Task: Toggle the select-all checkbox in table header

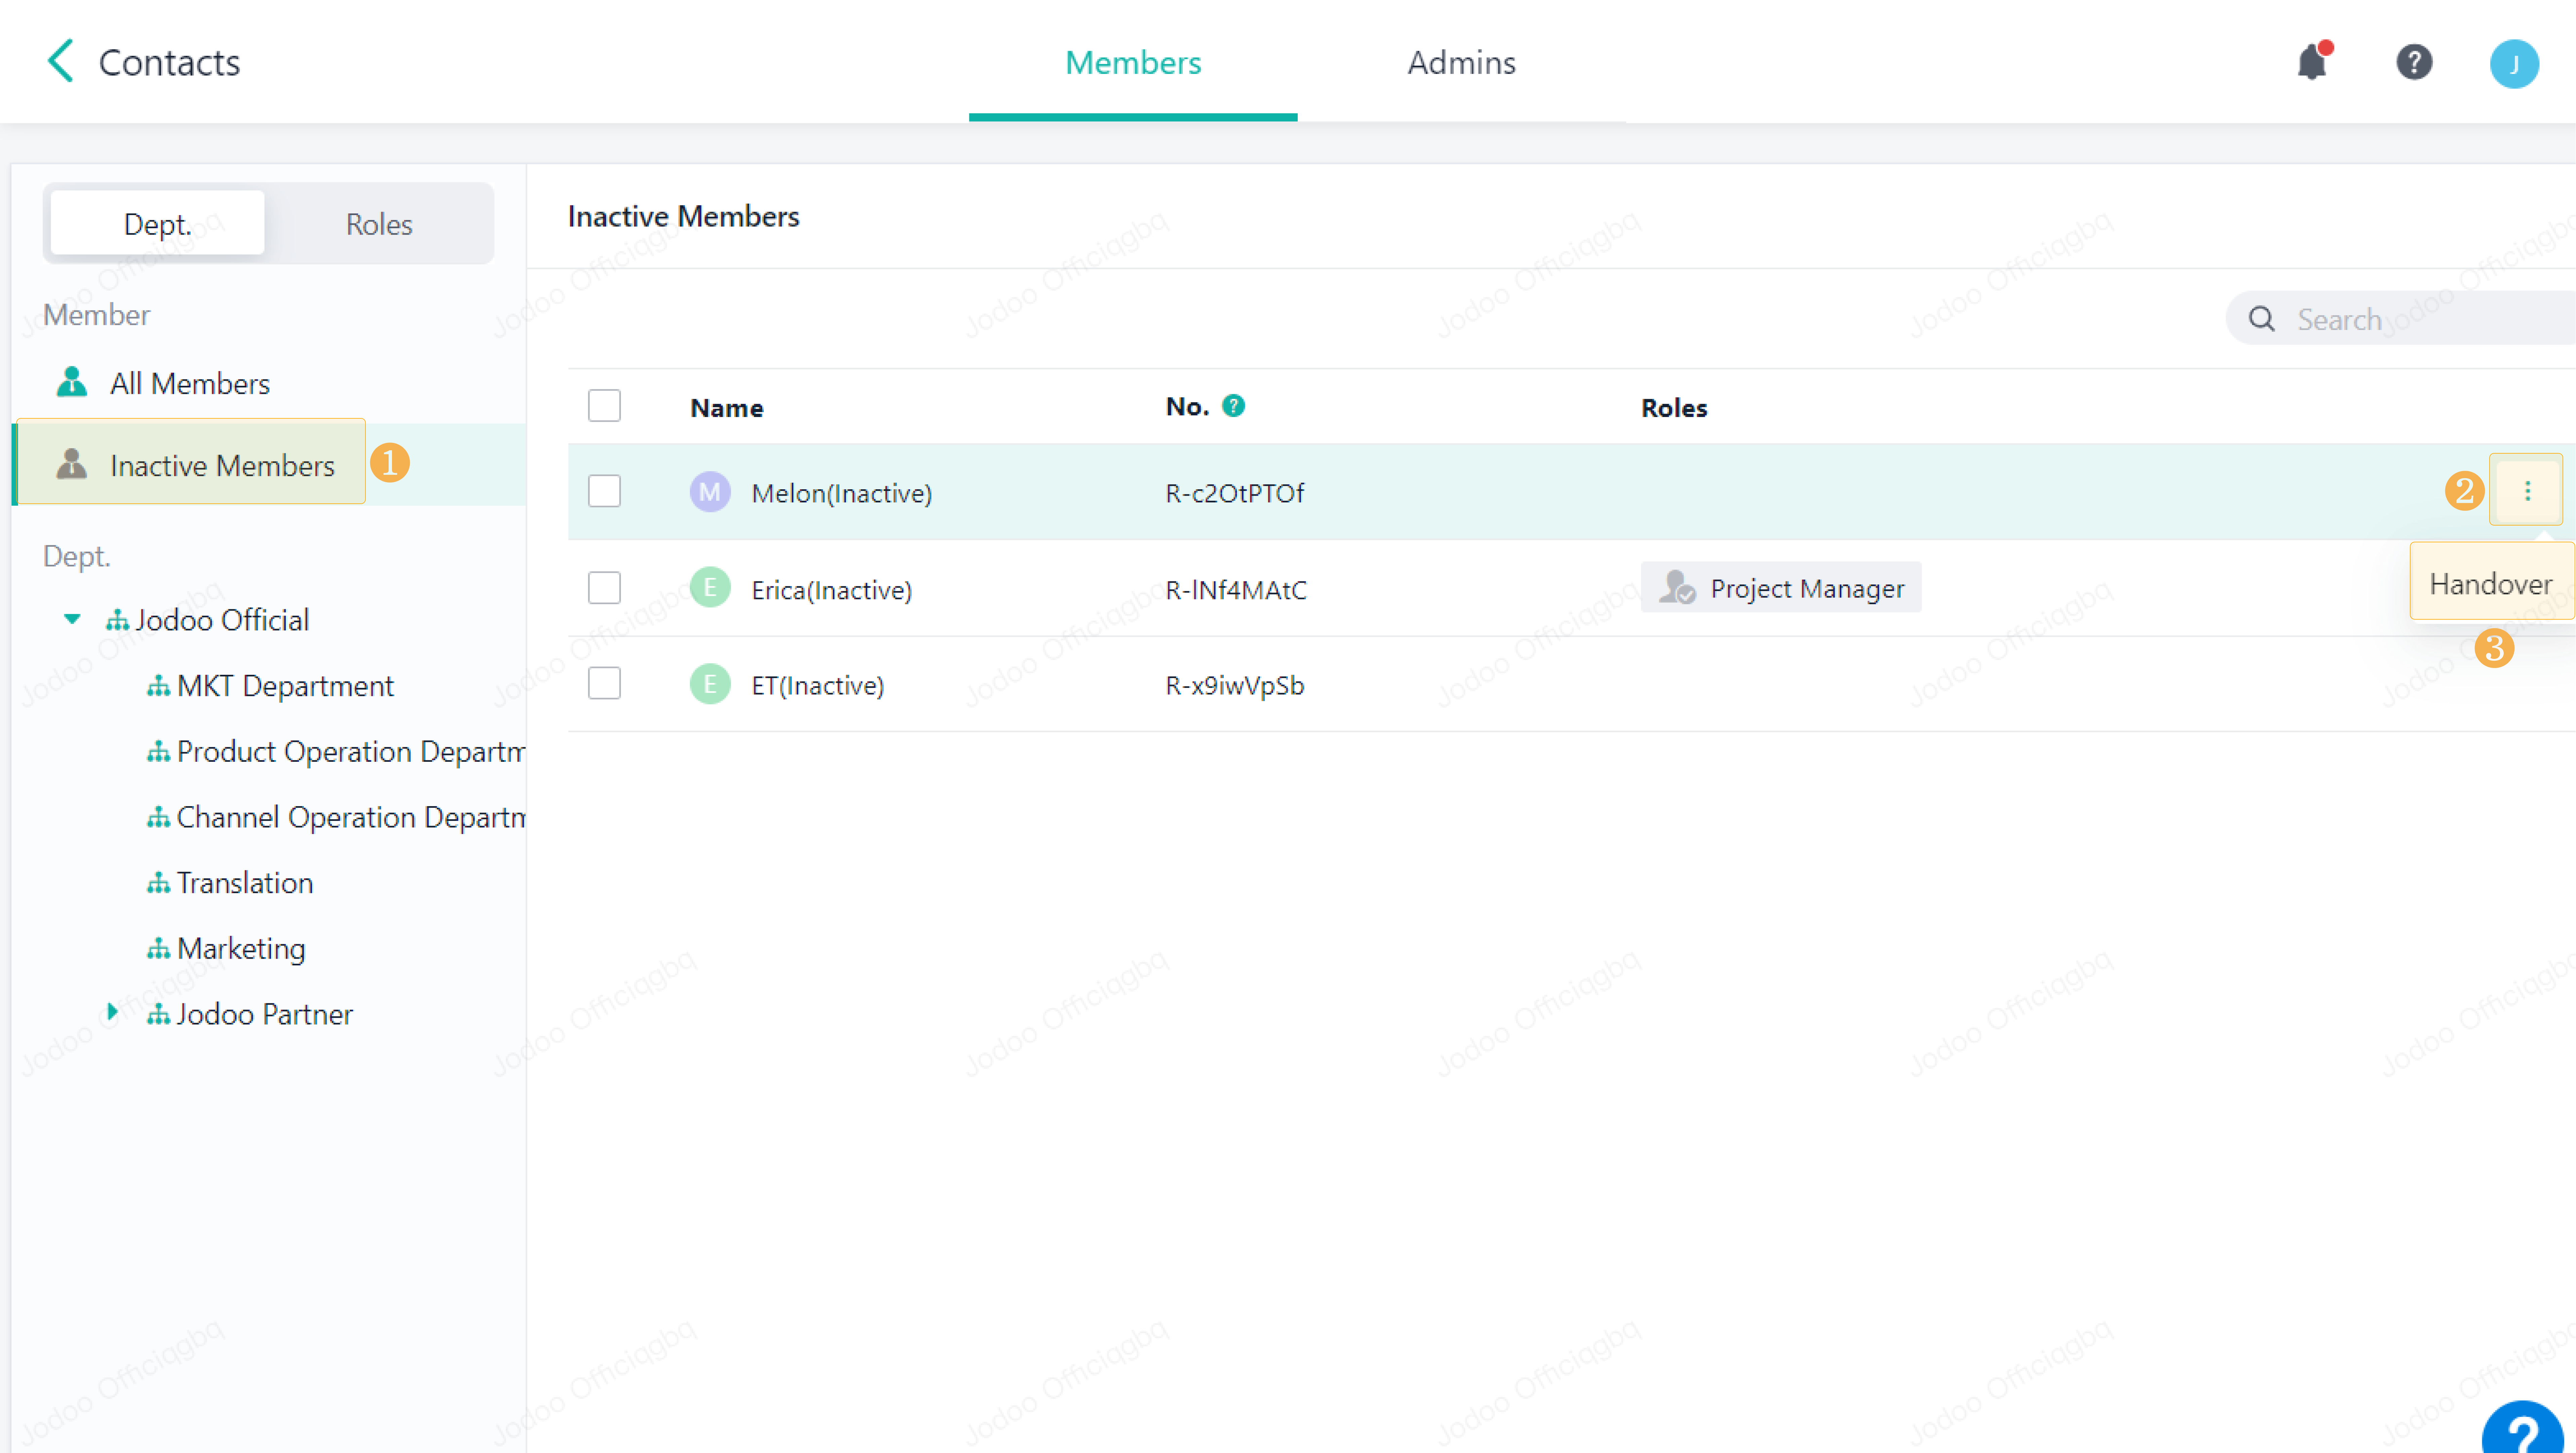Action: pyautogui.click(x=604, y=406)
